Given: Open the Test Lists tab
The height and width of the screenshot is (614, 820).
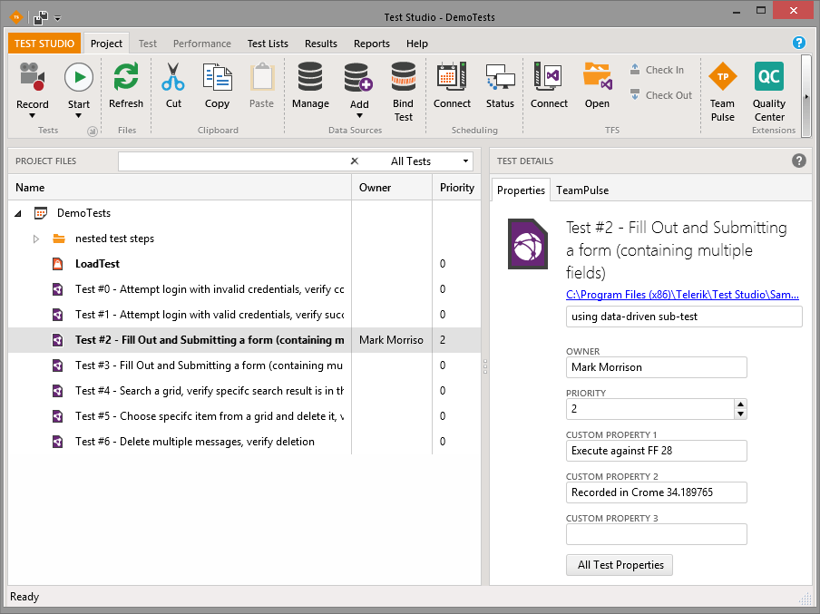Looking at the screenshot, I should coord(268,44).
